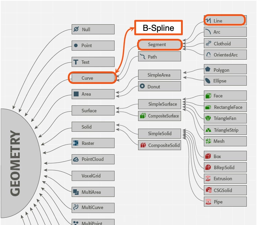Image resolution: width=261 pixels, height=225 pixels.
Task: Click the 'Point' label text
Action: pyautogui.click(x=87, y=45)
